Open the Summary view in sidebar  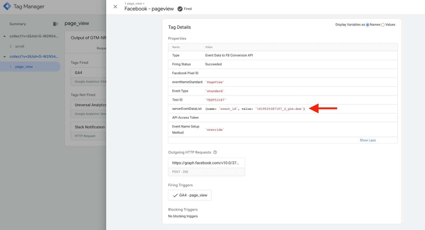(18, 24)
